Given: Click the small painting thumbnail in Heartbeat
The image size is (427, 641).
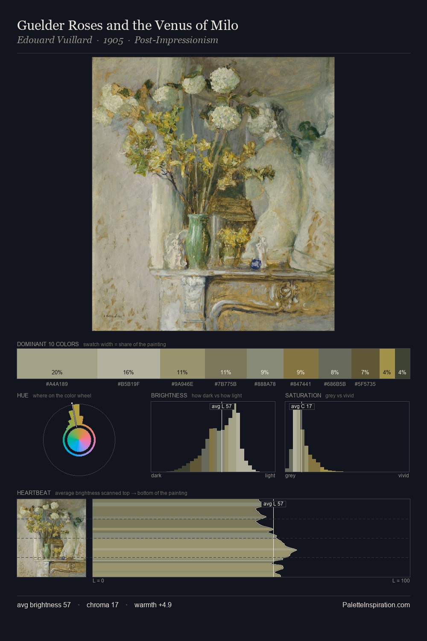Looking at the screenshot, I should [x=51, y=538].
